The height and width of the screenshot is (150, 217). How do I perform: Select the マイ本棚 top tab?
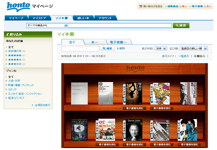pyautogui.click(x=61, y=18)
